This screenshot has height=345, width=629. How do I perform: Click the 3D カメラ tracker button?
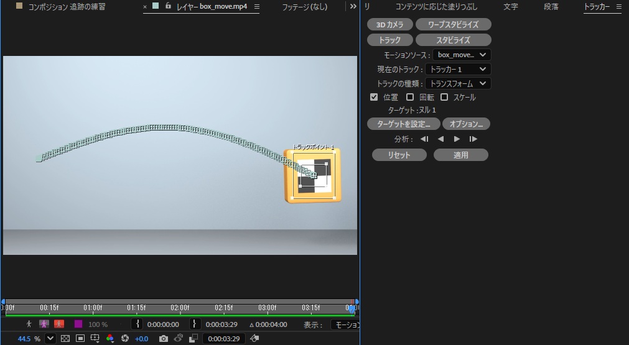[x=389, y=24]
